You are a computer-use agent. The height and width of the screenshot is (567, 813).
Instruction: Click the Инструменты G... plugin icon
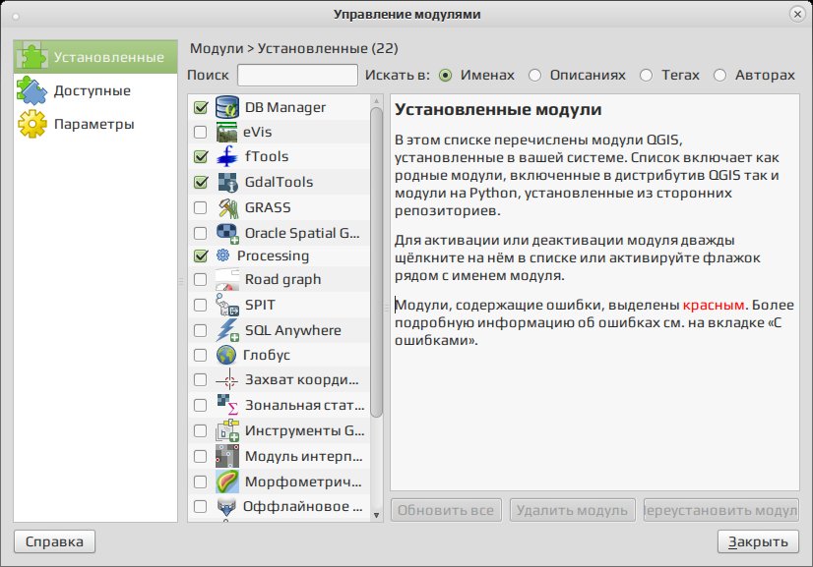pyautogui.click(x=227, y=430)
